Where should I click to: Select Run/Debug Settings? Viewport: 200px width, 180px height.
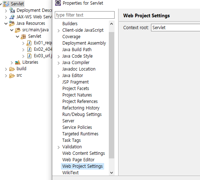click(82, 114)
